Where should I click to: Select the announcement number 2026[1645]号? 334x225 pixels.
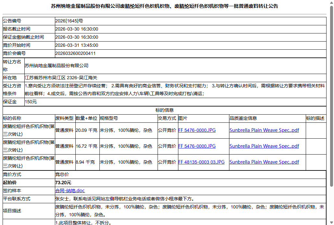coord(75,21)
